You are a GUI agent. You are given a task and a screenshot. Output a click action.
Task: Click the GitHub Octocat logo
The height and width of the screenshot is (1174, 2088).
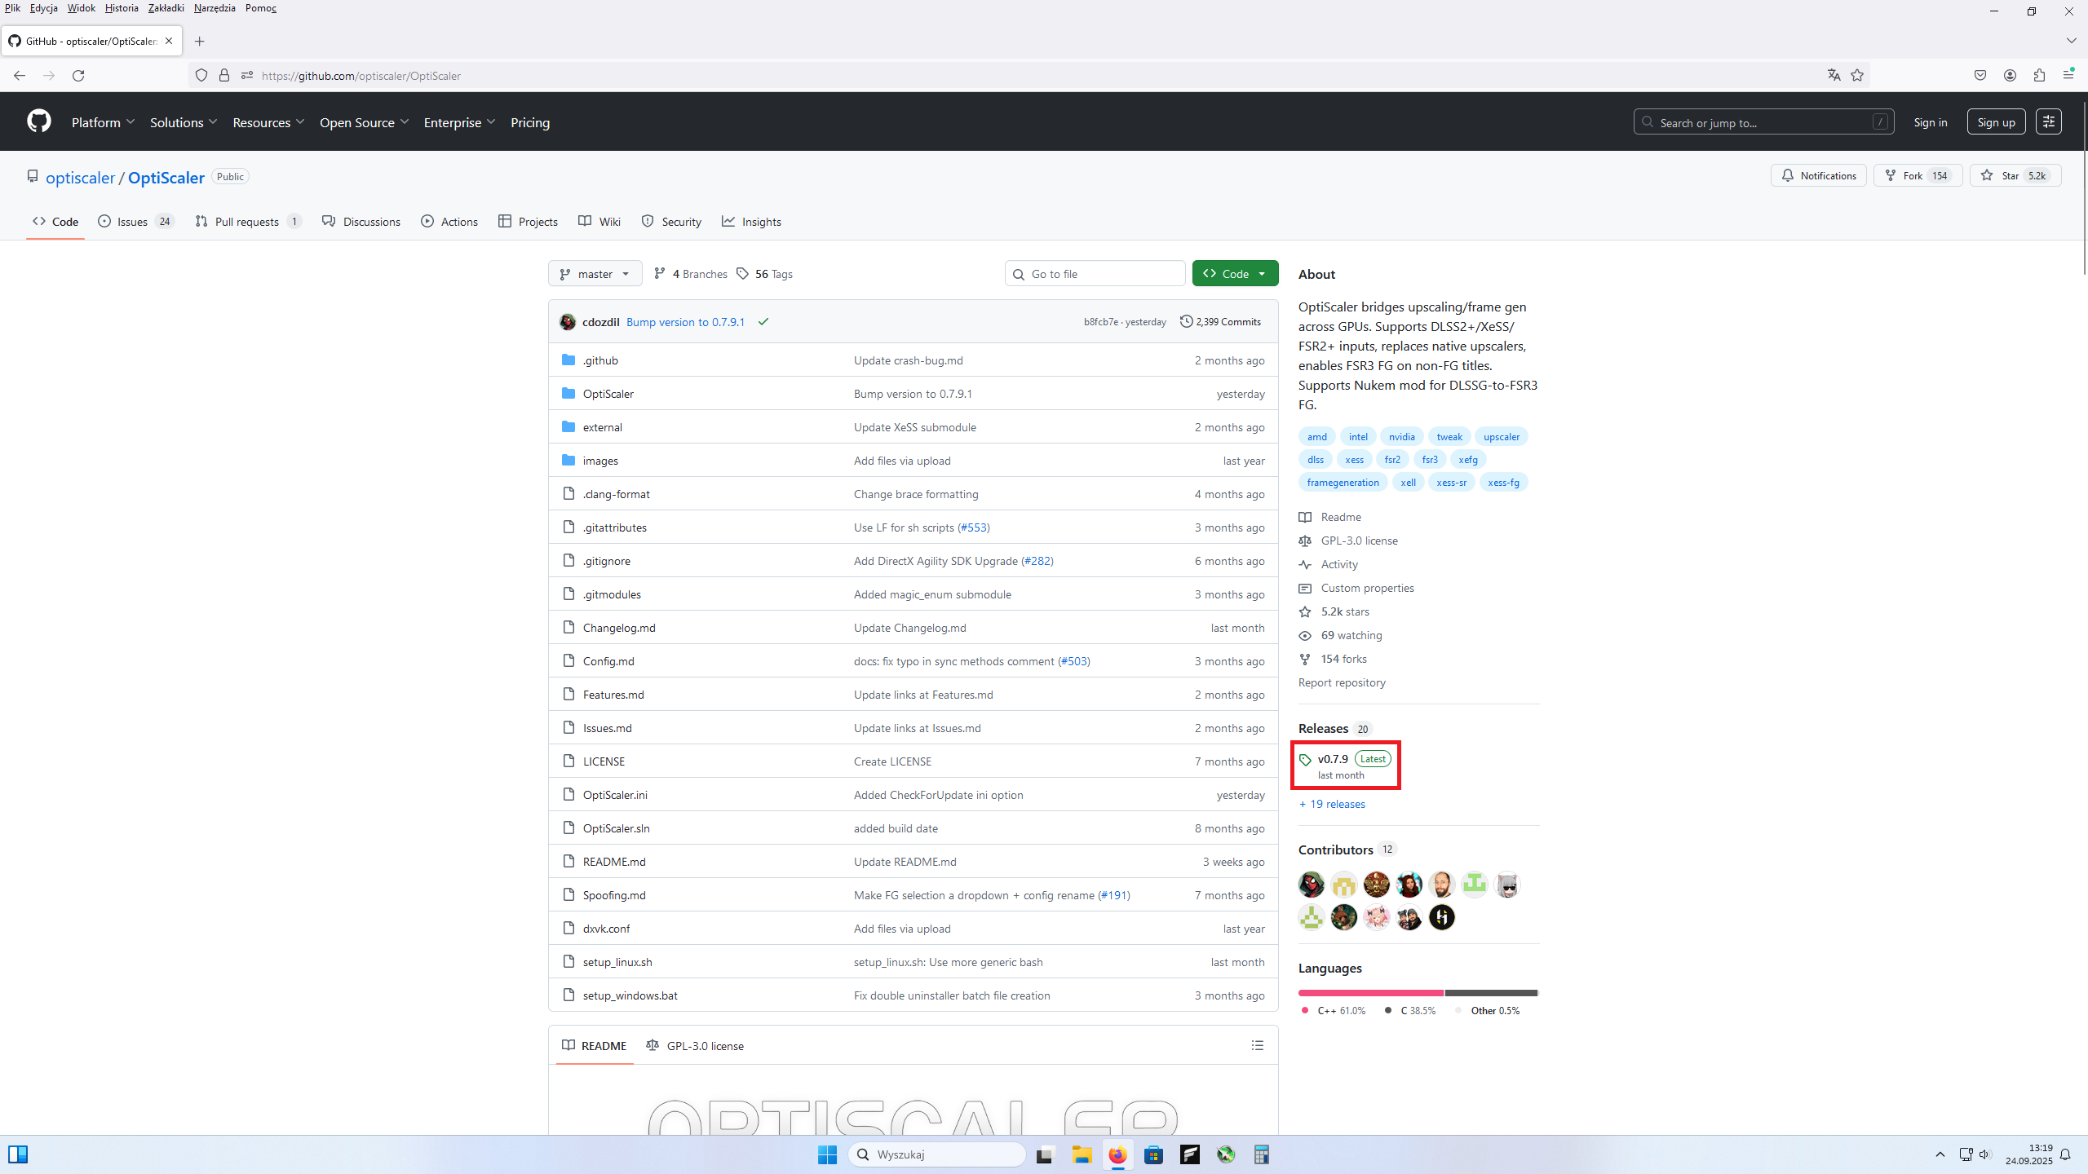38,121
